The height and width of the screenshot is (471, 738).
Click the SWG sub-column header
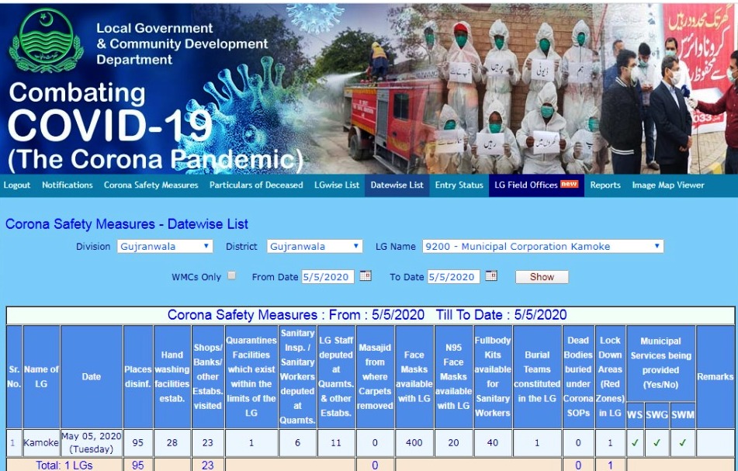click(657, 415)
